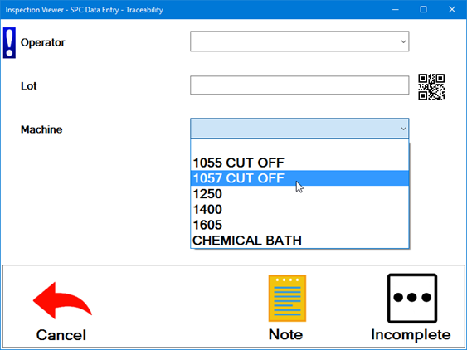Open the yellow Note pad icon

287,299
